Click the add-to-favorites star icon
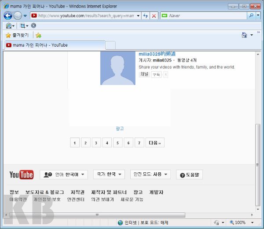The image size is (264, 229). pos(38,35)
